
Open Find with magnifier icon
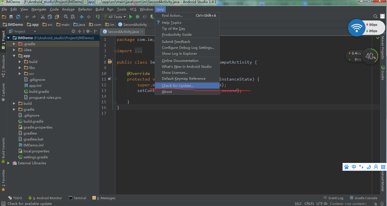[66, 17]
